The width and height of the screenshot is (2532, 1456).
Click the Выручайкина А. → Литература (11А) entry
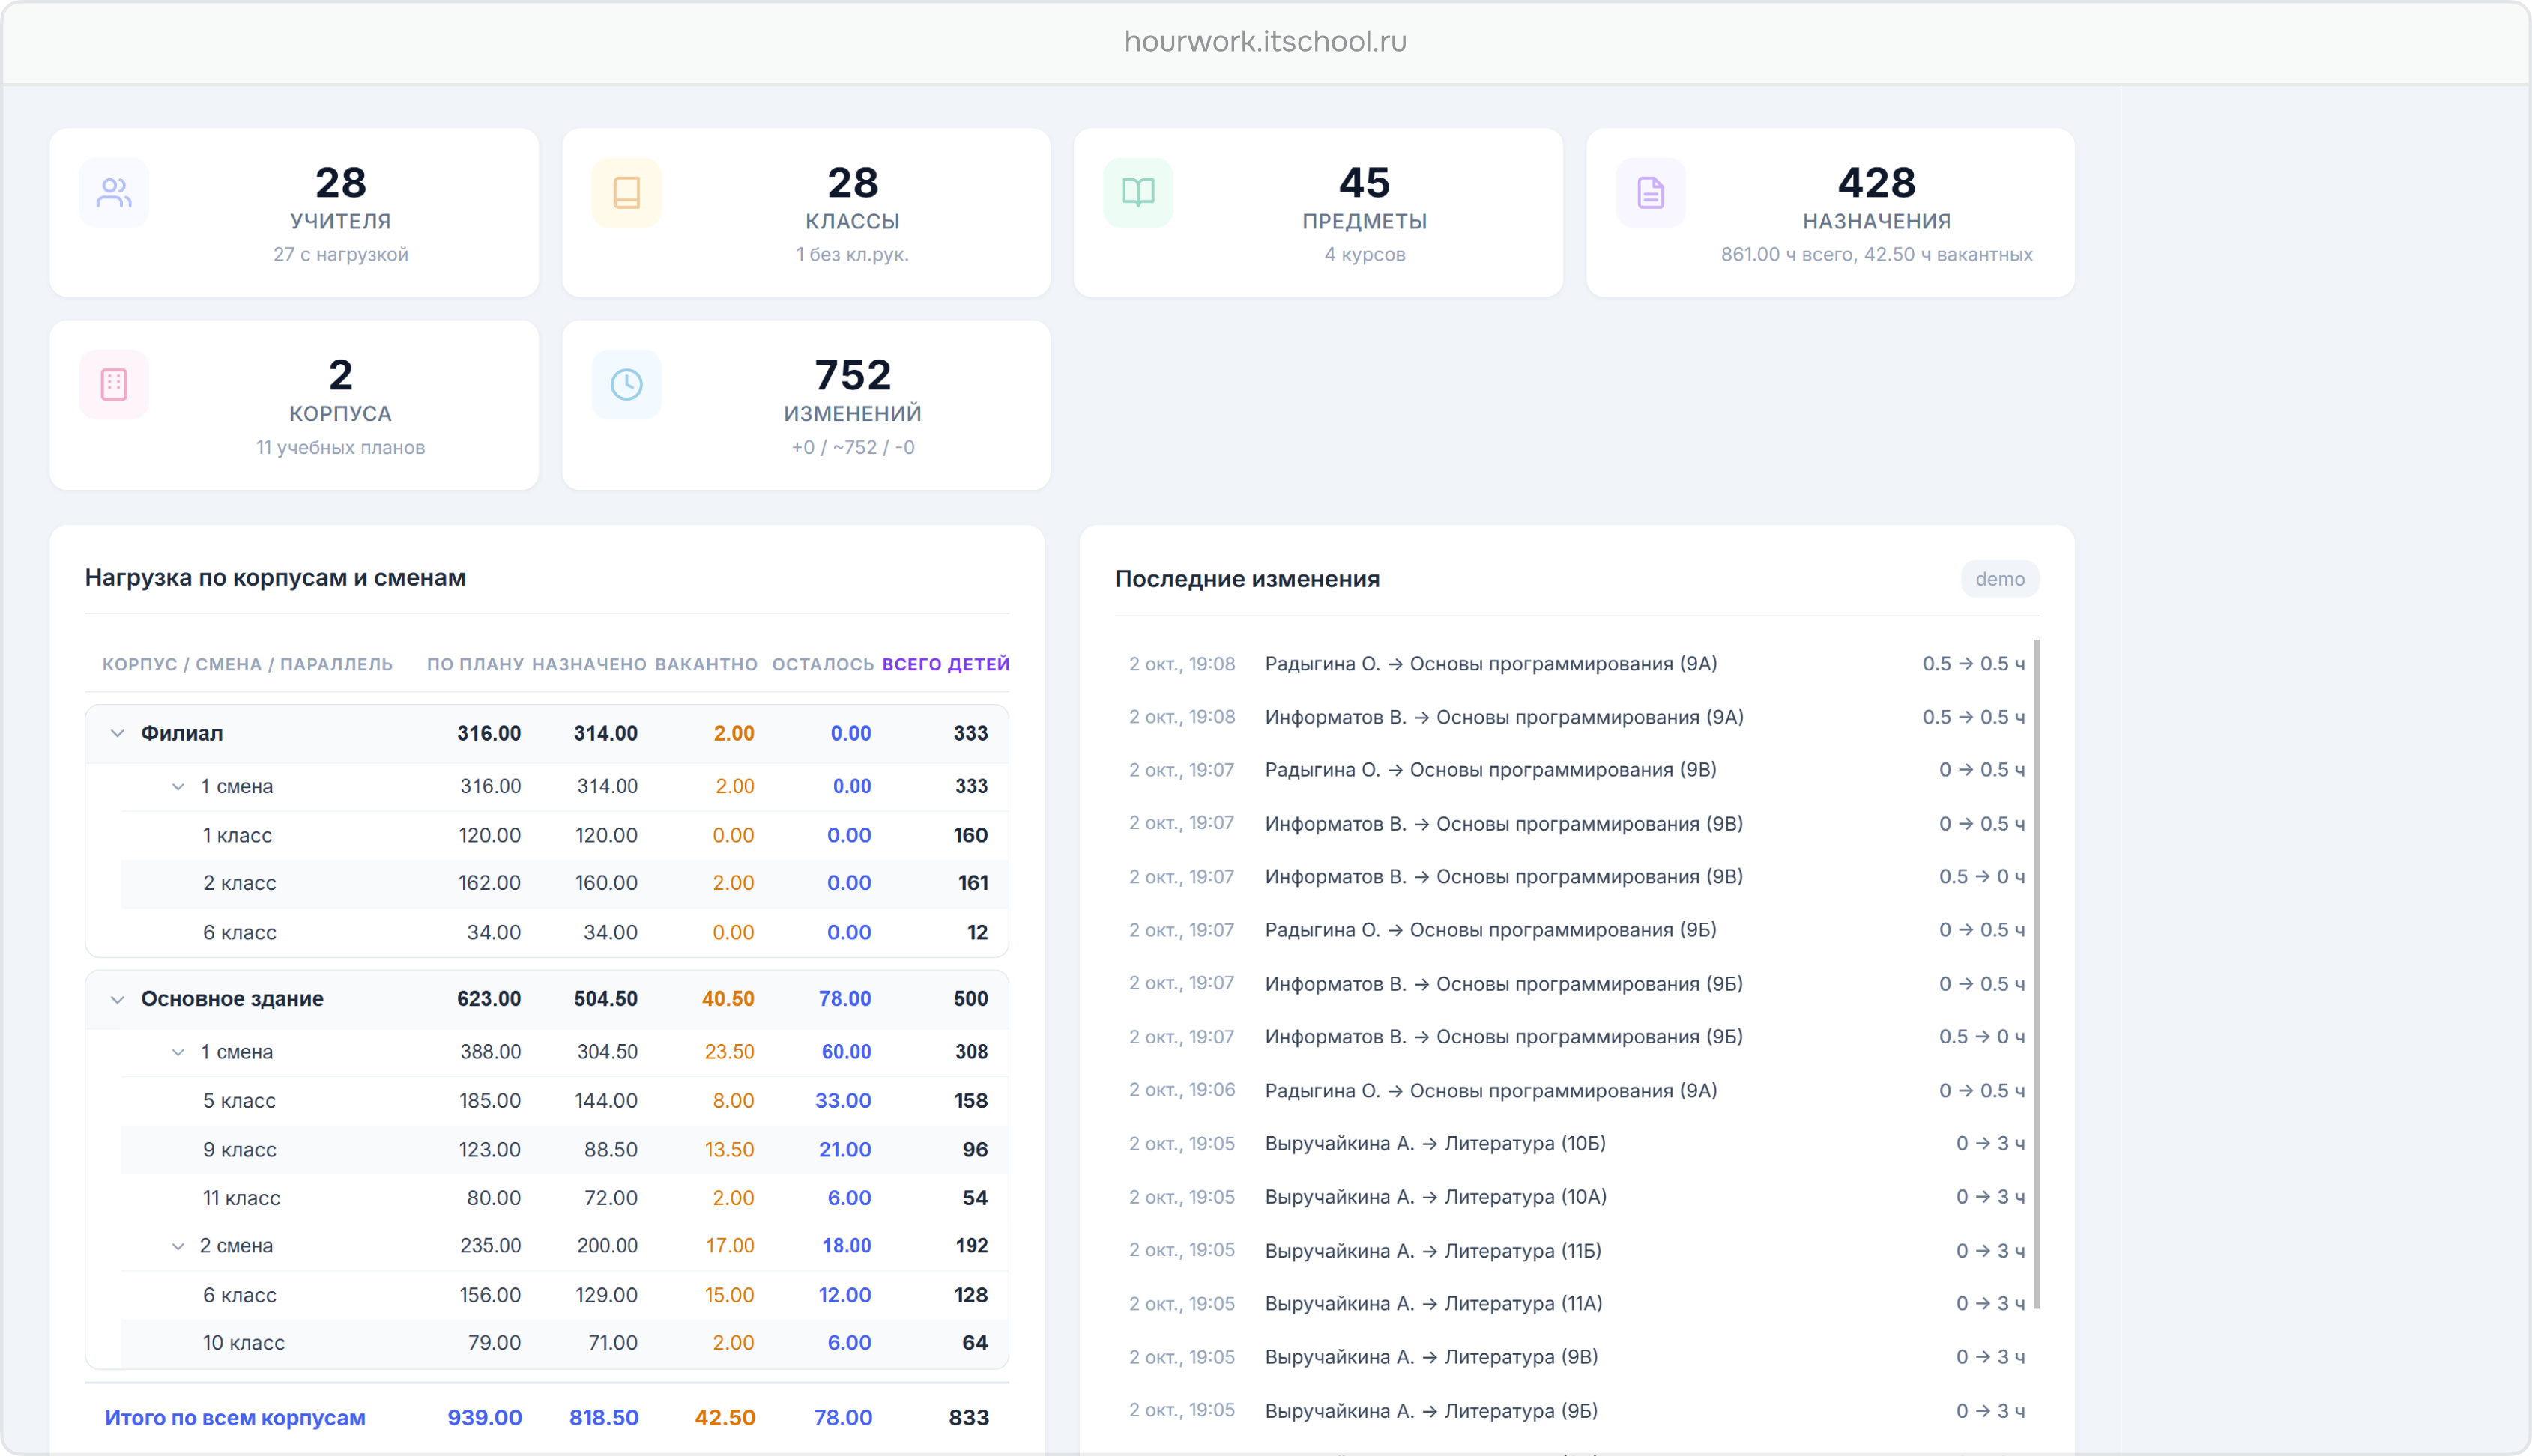coord(1576,1304)
